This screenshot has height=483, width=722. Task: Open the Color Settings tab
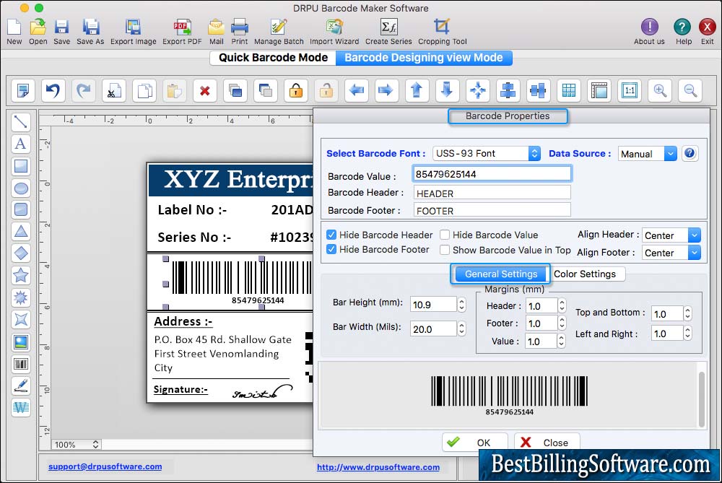point(585,274)
